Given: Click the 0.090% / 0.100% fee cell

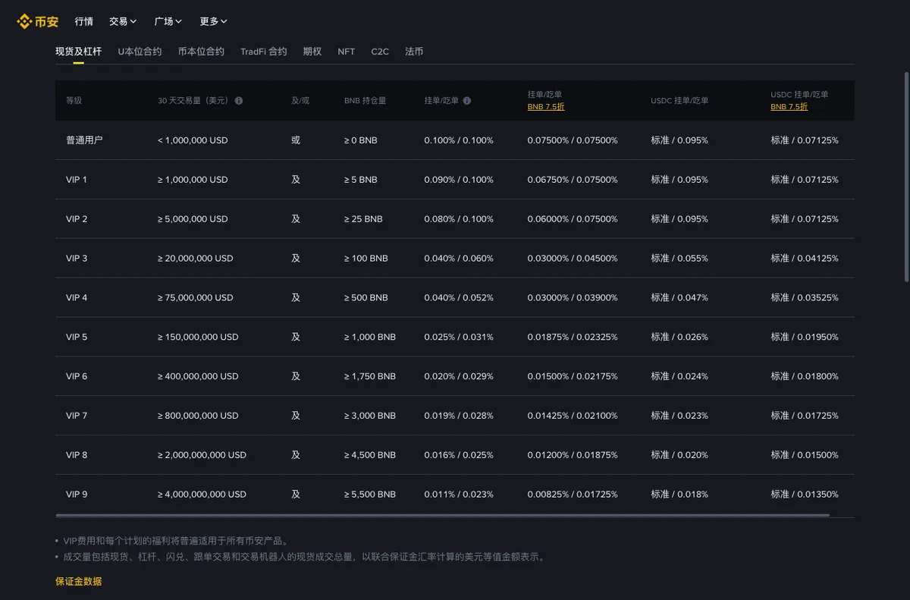Looking at the screenshot, I should click(459, 180).
